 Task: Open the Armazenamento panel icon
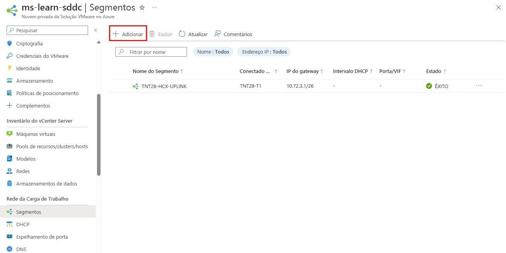pyautogui.click(x=9, y=81)
